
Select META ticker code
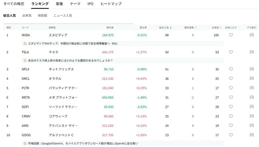(26, 97)
